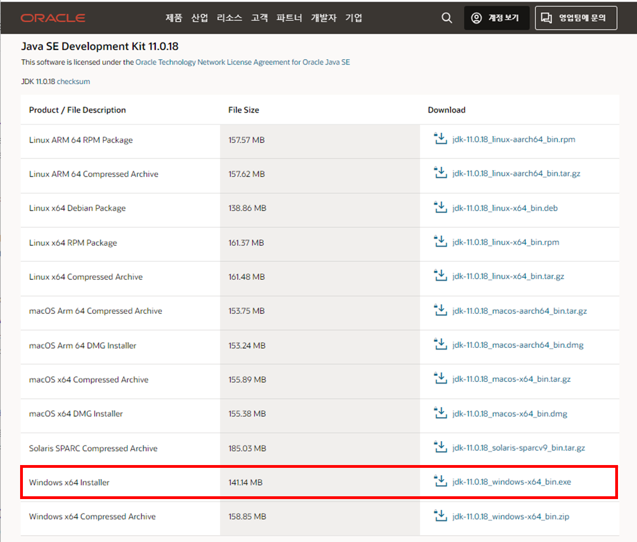
Task: Select Solaris SPARC Compressed Archive label
Action: (93, 448)
